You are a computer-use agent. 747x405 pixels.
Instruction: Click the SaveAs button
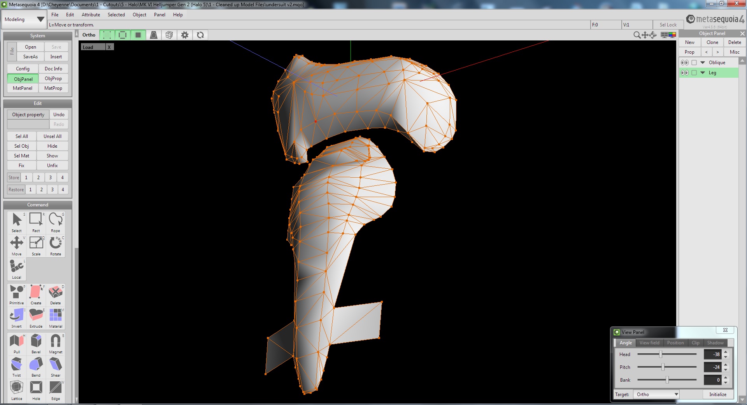pos(30,57)
